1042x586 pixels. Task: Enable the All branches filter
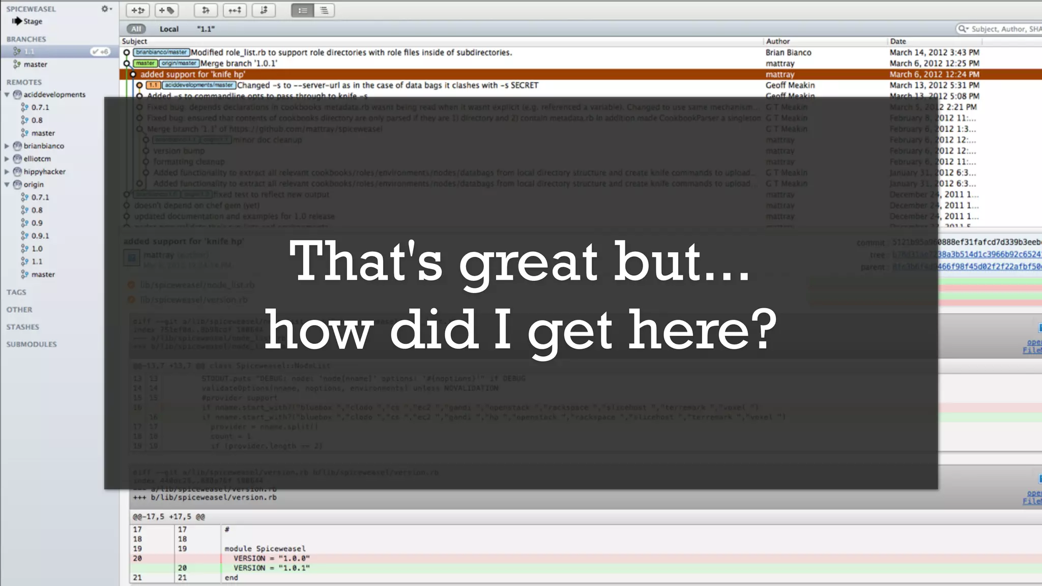(136, 29)
